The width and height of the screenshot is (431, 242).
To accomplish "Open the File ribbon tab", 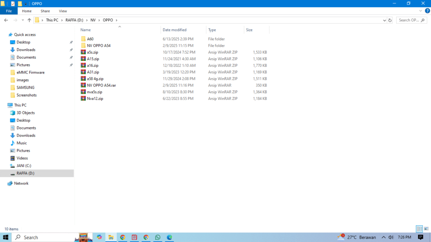I will coord(9,11).
